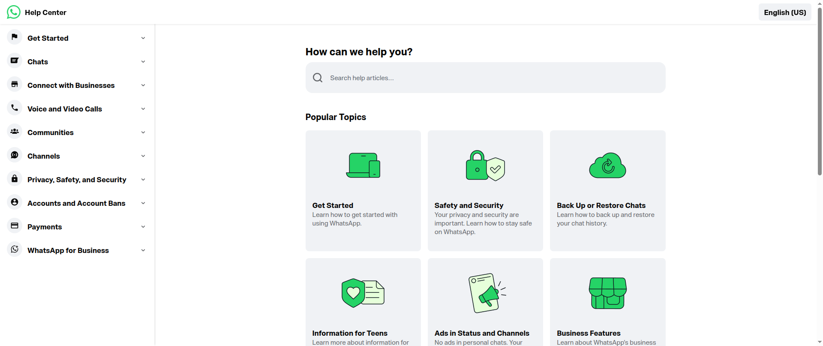Click the Chats sidebar icon
This screenshot has height=346, width=823.
click(x=15, y=61)
